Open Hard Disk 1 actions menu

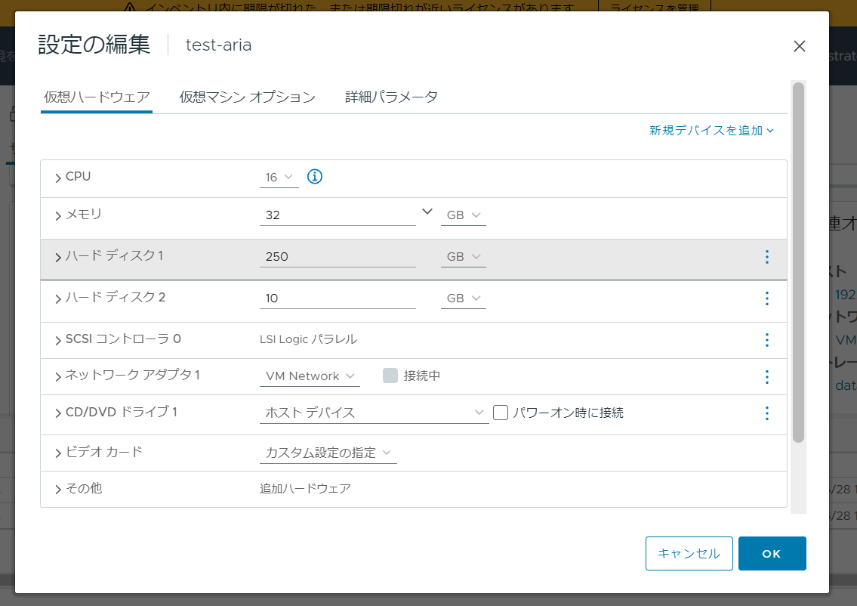767,257
